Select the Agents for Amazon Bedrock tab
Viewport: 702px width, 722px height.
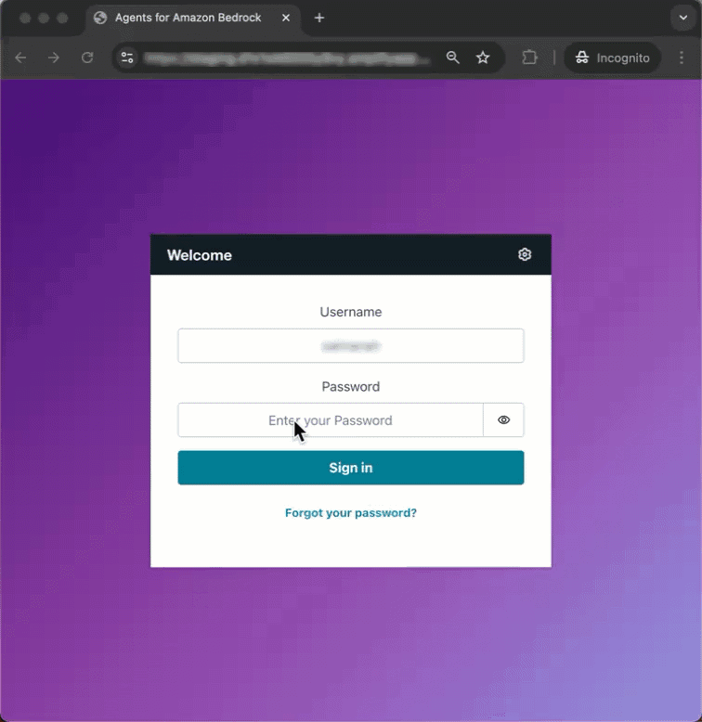[188, 18]
